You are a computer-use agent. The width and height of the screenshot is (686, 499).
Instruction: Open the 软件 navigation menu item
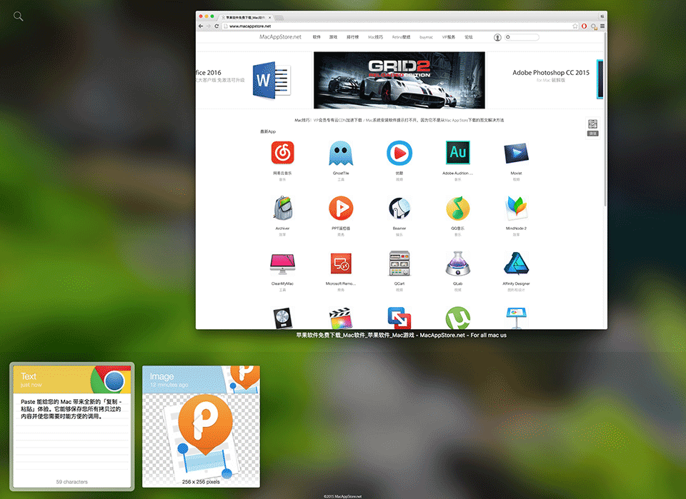317,36
